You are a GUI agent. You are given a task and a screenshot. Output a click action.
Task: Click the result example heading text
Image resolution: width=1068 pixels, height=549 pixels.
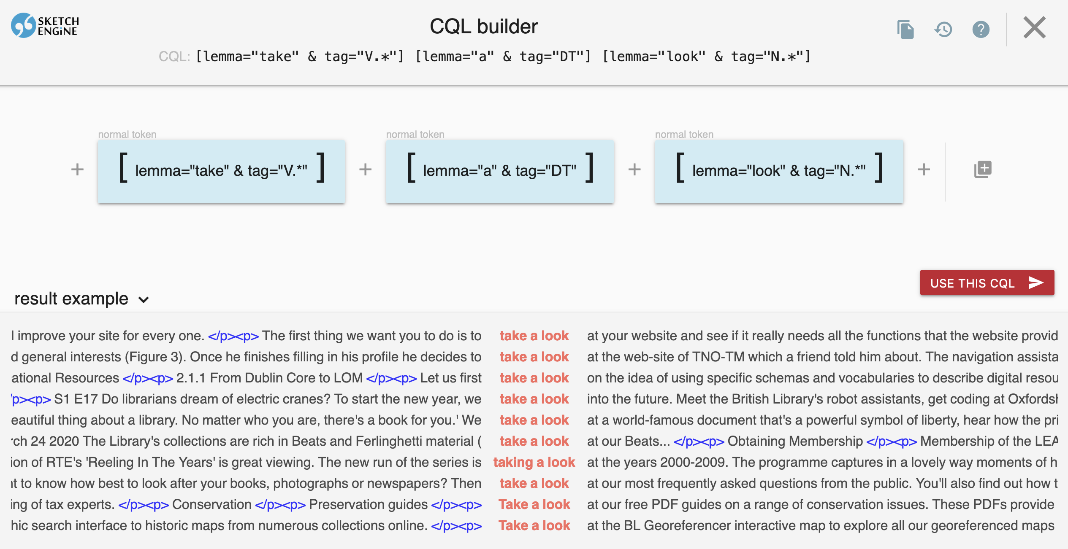[x=71, y=299]
